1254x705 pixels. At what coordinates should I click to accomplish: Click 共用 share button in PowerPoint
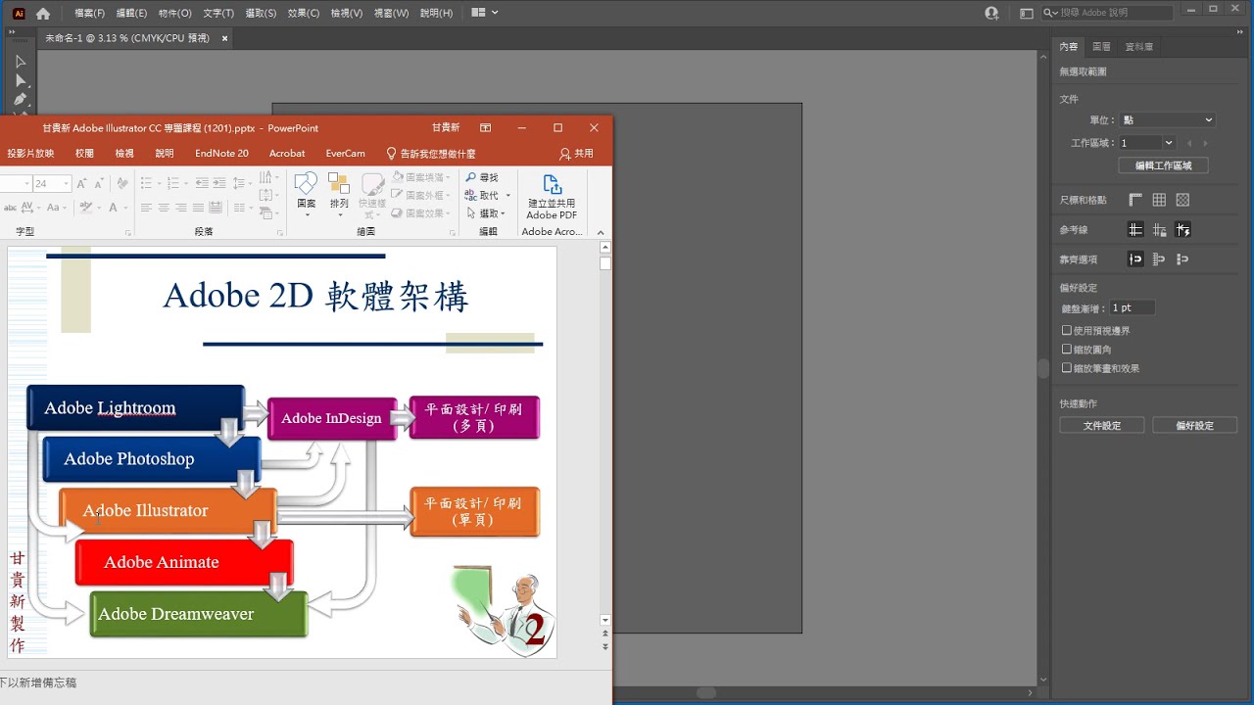[x=576, y=154]
